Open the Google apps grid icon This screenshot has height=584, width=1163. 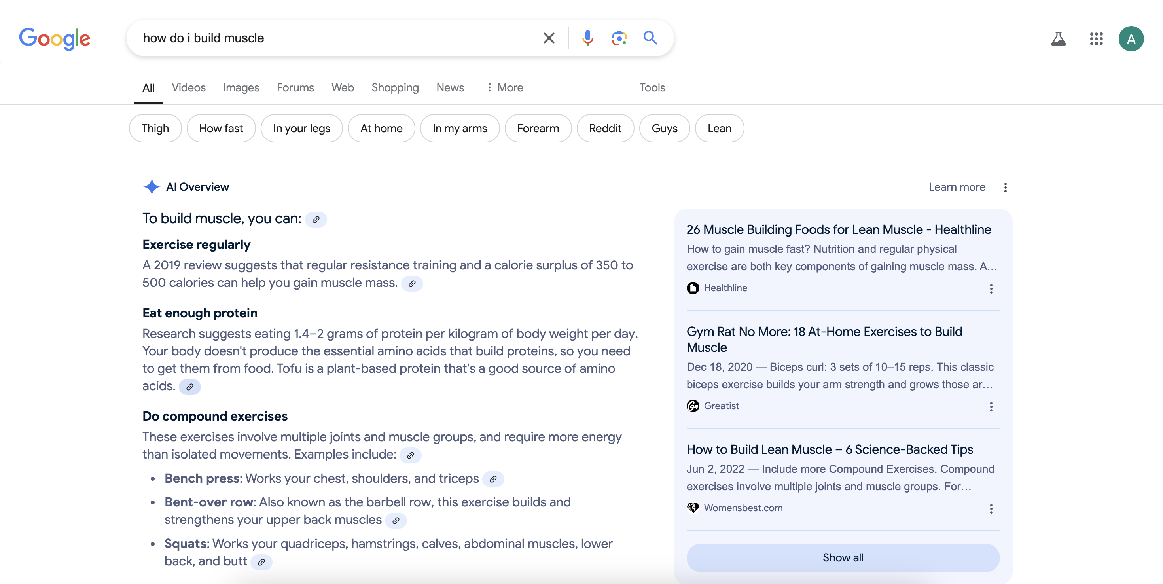point(1096,39)
